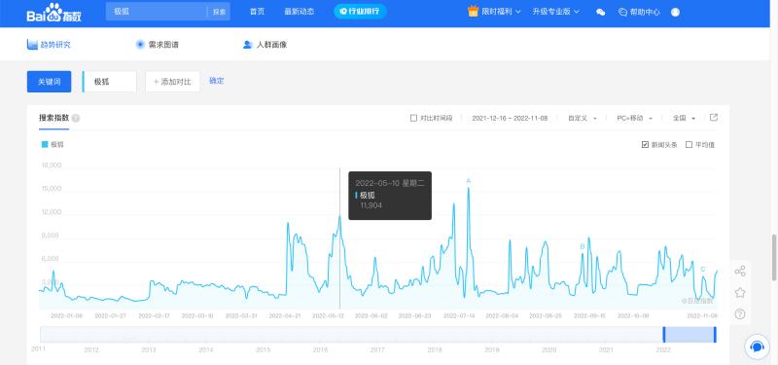The width and height of the screenshot is (778, 365).
Task: Click the Baidu Index logo
Action: tap(54, 13)
